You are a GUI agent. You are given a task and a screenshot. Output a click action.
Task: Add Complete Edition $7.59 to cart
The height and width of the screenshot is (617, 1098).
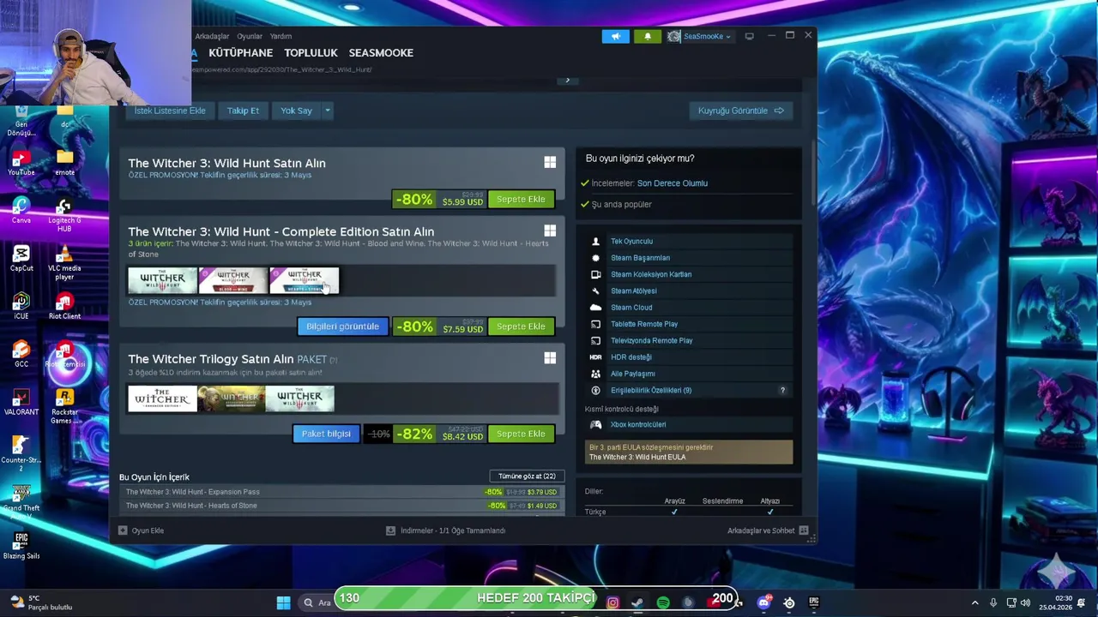tap(521, 326)
